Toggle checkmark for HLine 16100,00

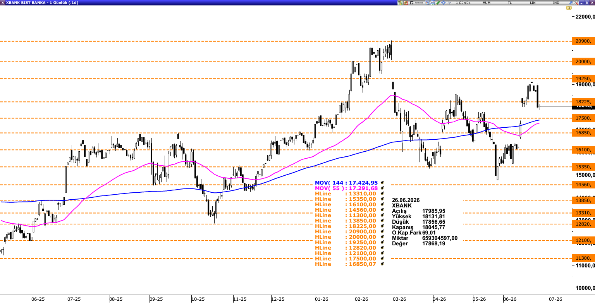point(382,204)
